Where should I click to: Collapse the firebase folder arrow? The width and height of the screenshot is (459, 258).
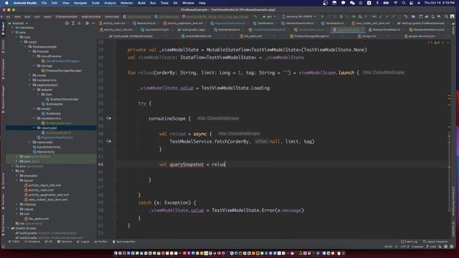pos(30,52)
